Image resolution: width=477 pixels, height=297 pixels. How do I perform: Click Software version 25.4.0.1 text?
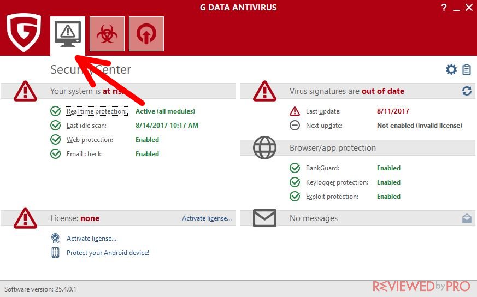pos(40,289)
